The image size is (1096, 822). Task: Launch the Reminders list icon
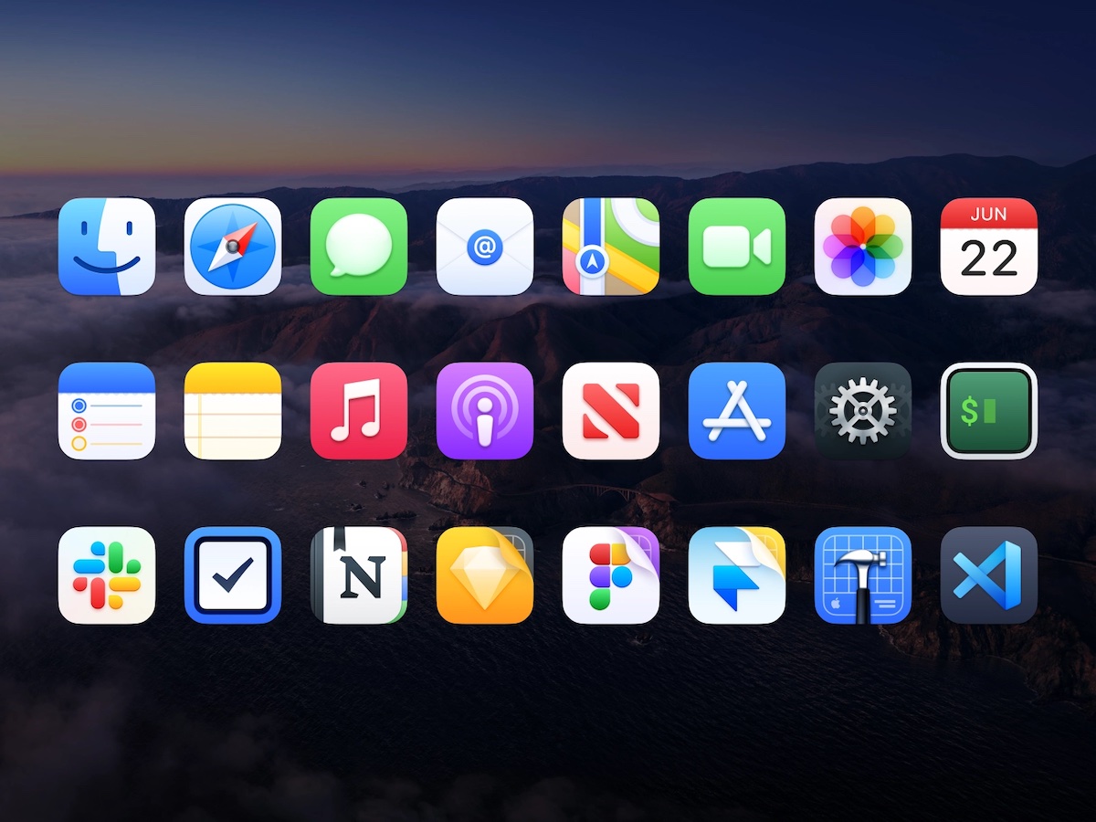[x=107, y=411]
